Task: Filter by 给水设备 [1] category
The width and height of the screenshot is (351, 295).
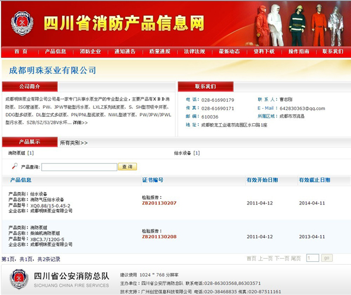Action: 187,153
